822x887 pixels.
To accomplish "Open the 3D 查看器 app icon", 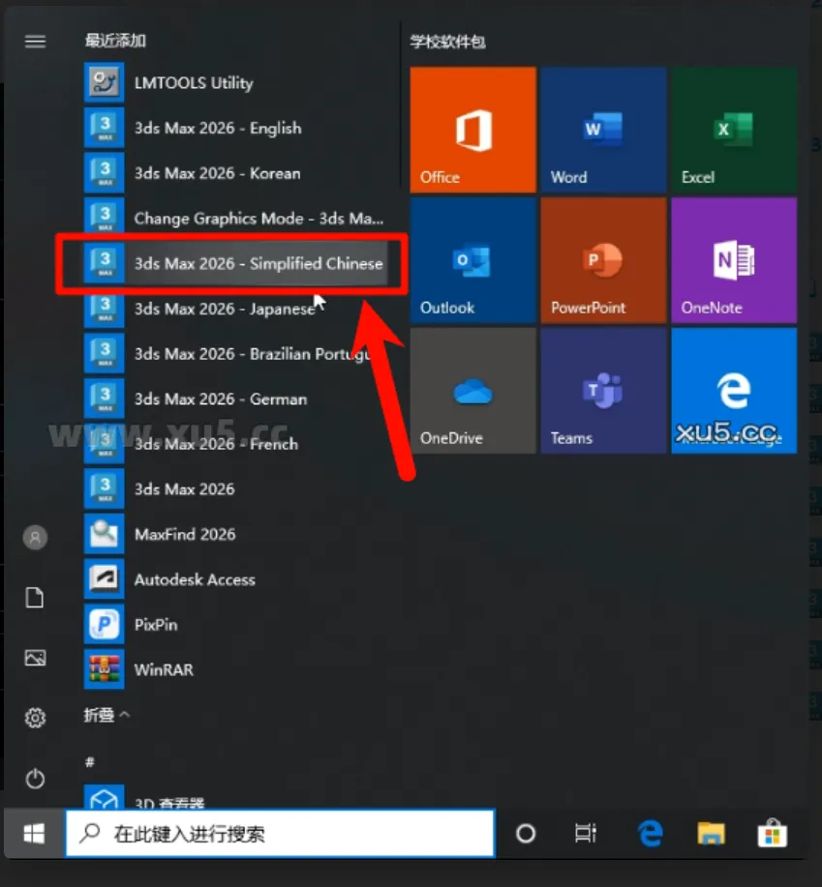I will 105,797.
